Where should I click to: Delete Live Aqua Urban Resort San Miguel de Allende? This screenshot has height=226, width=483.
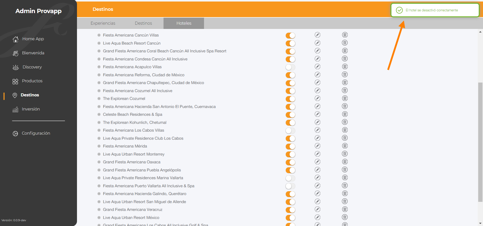click(x=345, y=201)
